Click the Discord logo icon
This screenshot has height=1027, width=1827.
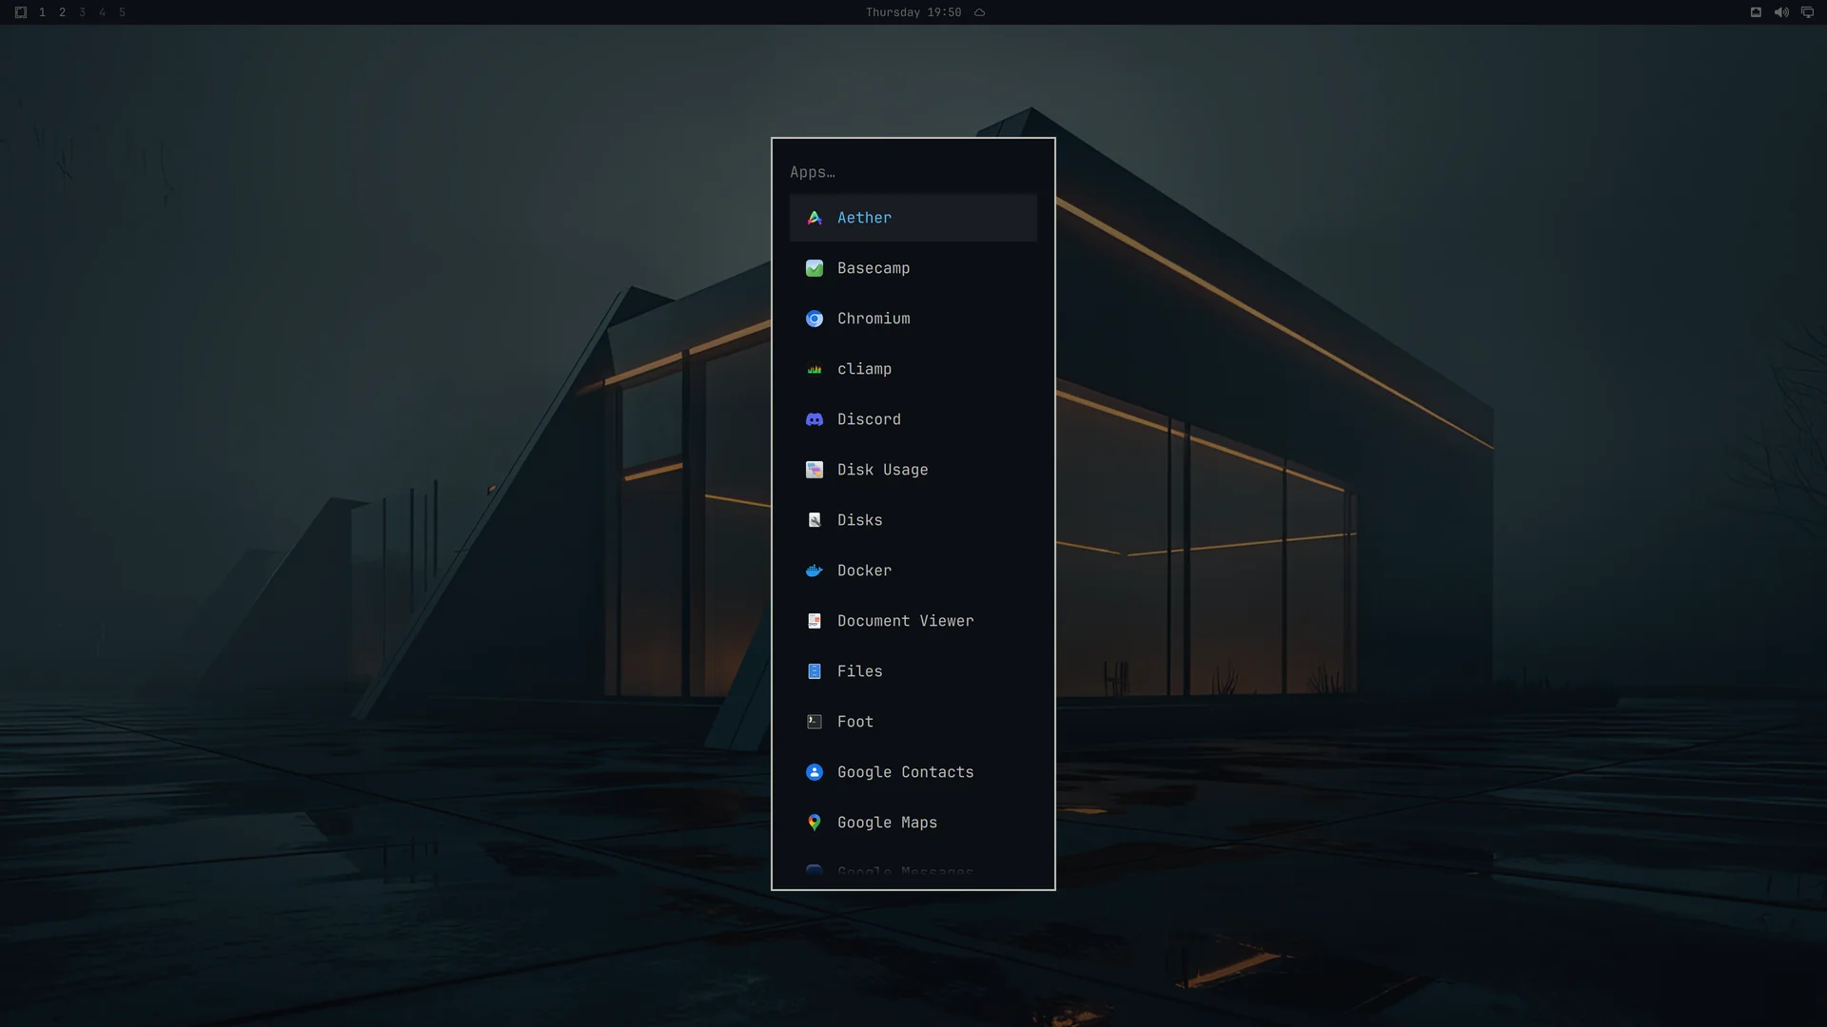pos(815,419)
